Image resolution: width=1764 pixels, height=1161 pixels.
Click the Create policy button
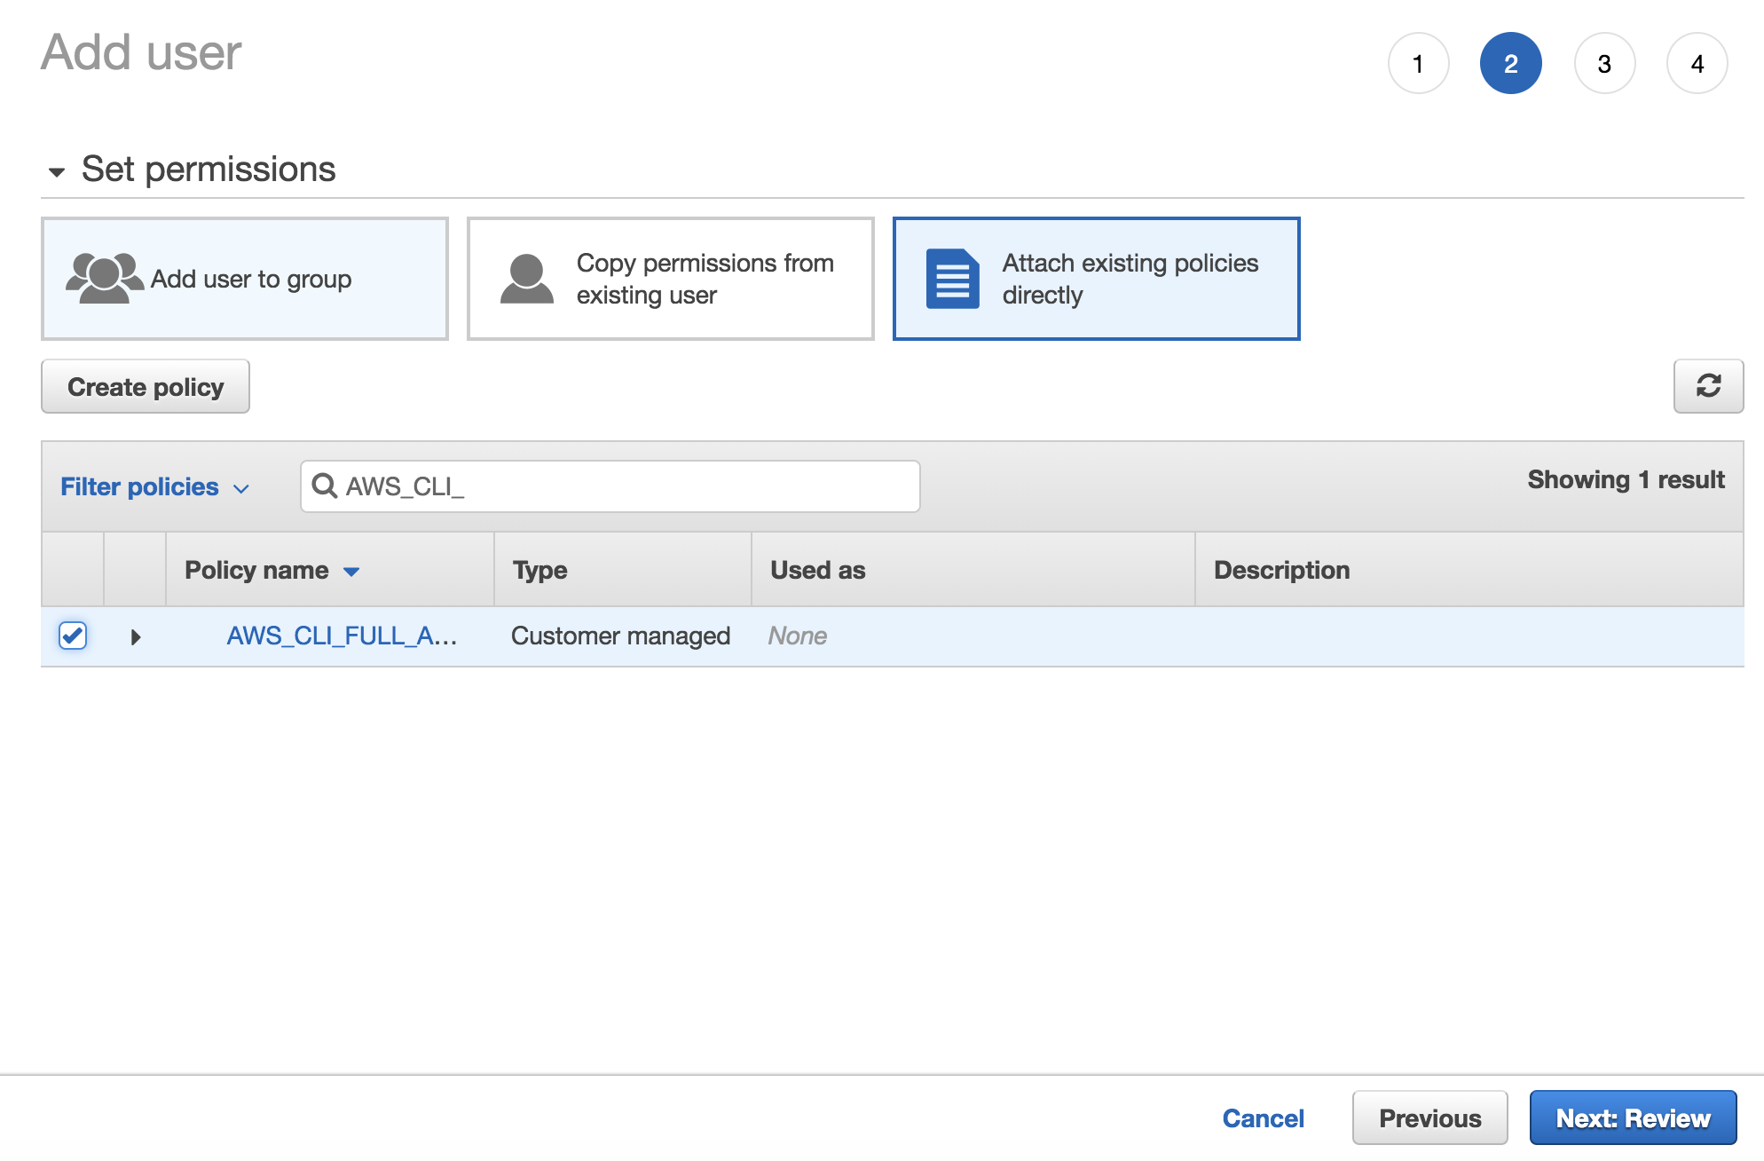[146, 387]
